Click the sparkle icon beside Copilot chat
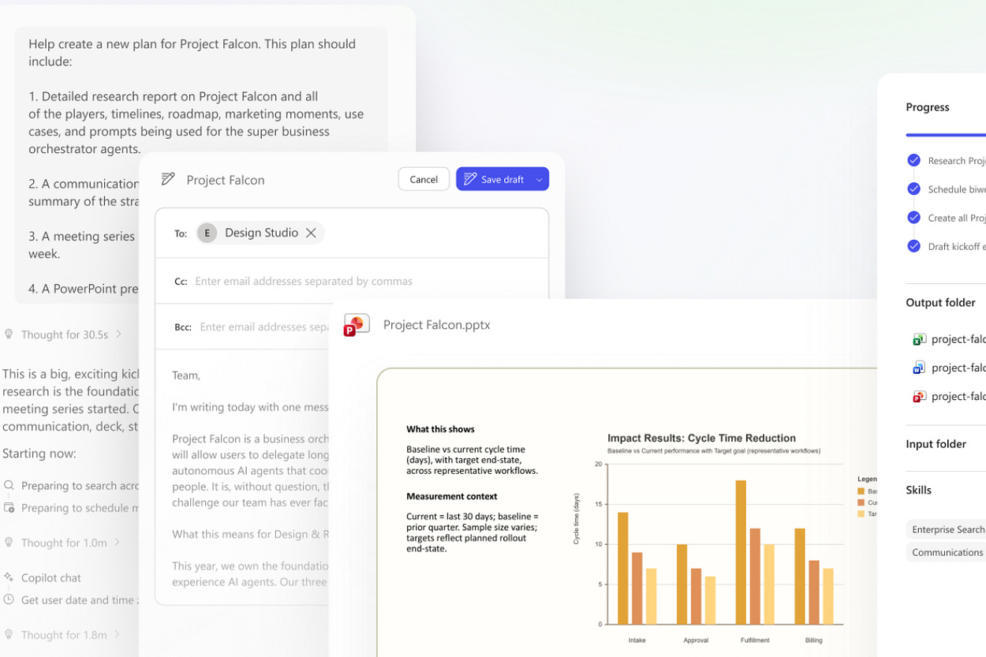Viewport: 986px width, 657px height. pyautogui.click(x=9, y=577)
